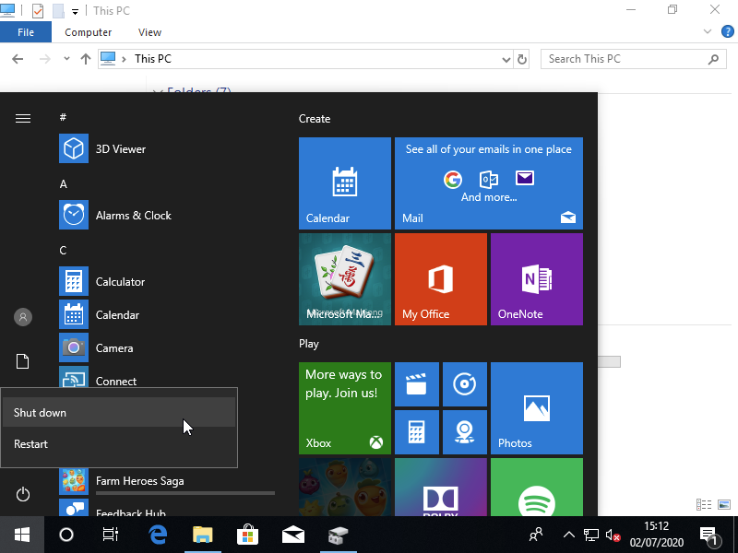The width and height of the screenshot is (738, 553).
Task: Go up one folder level in Explorer
Action: click(x=85, y=59)
